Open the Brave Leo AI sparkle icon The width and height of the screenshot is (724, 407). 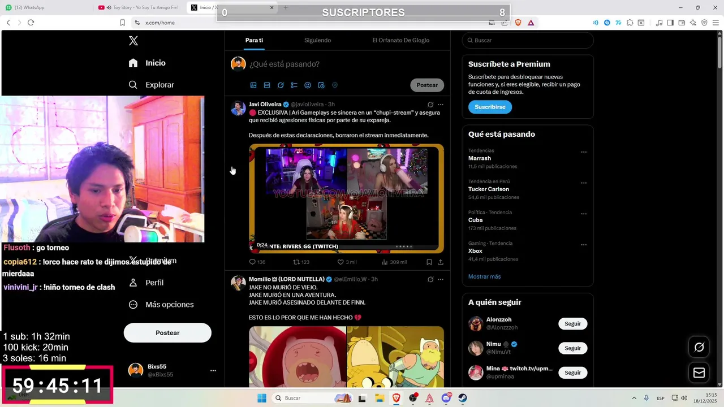tap(693, 23)
